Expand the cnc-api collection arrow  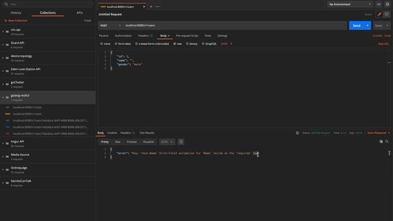[x=3, y=32]
